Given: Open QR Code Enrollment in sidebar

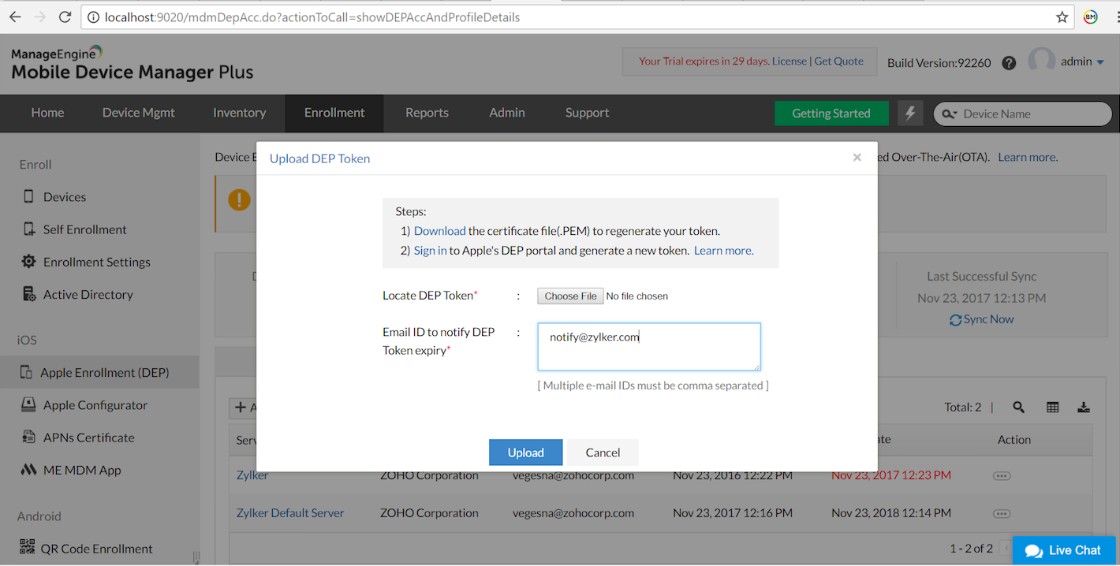Looking at the screenshot, I should pyautogui.click(x=97, y=549).
